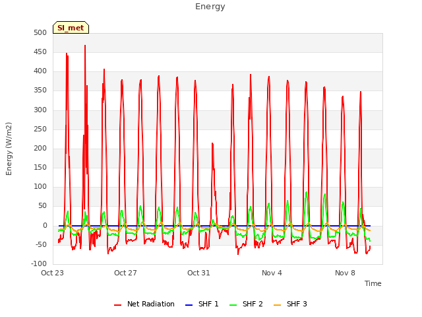Click the SI_met annotation label
Image resolution: width=422 pixels, height=317 pixels.
click(x=71, y=28)
